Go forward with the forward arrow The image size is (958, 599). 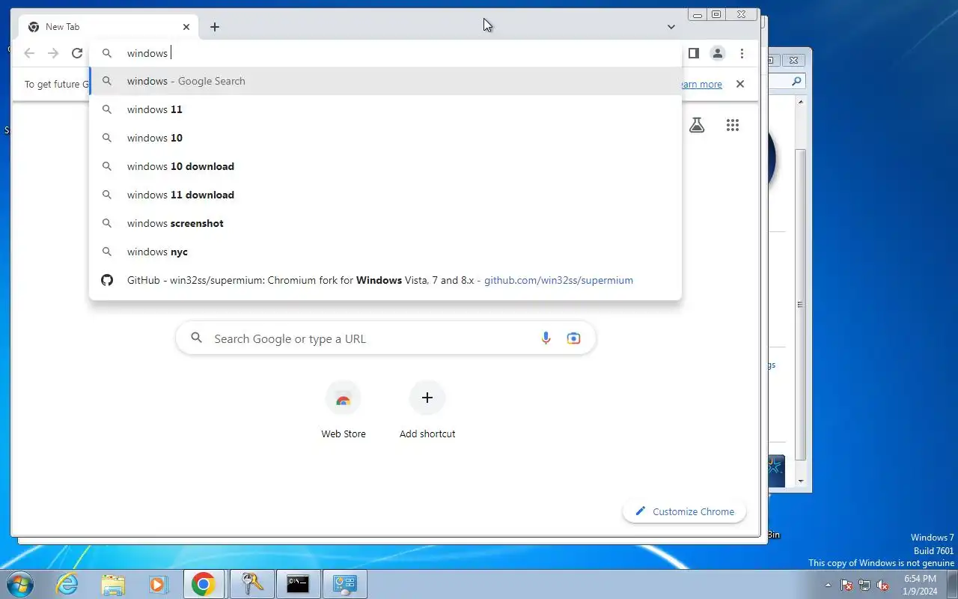coord(53,53)
